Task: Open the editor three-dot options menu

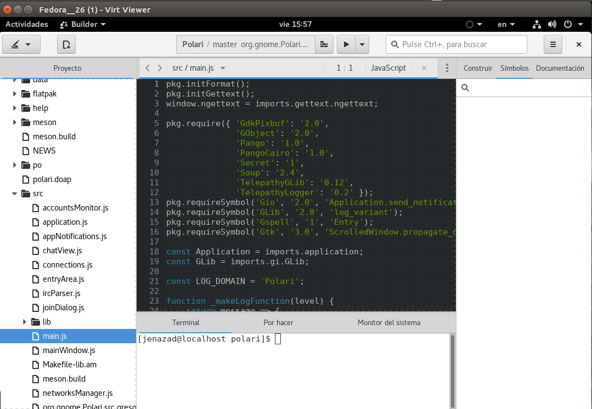Action: (x=447, y=68)
